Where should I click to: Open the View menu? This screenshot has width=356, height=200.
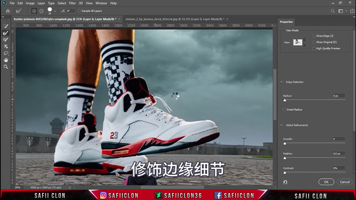coord(89,3)
